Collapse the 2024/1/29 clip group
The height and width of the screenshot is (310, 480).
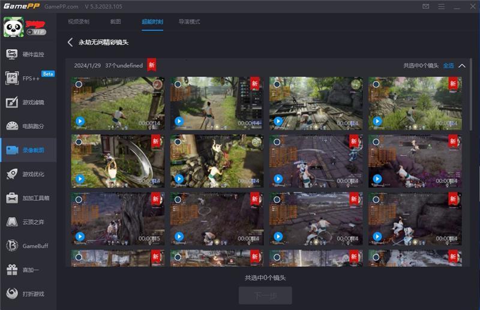[461, 65]
